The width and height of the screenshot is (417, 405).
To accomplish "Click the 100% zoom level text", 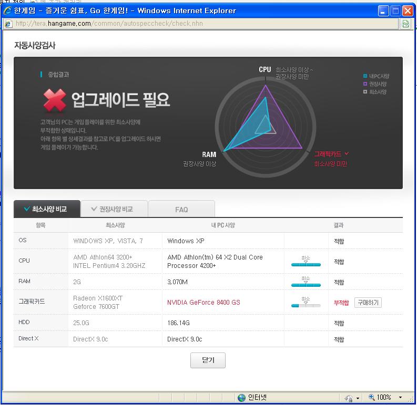I will click(384, 398).
